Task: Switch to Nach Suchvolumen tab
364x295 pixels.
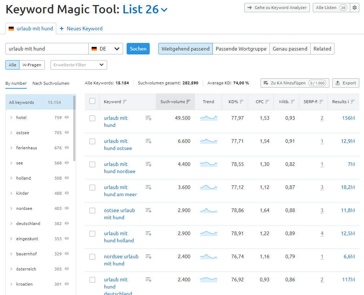Action: tap(51, 83)
